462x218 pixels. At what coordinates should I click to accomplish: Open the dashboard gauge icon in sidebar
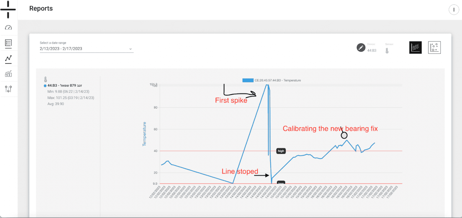tap(8, 27)
